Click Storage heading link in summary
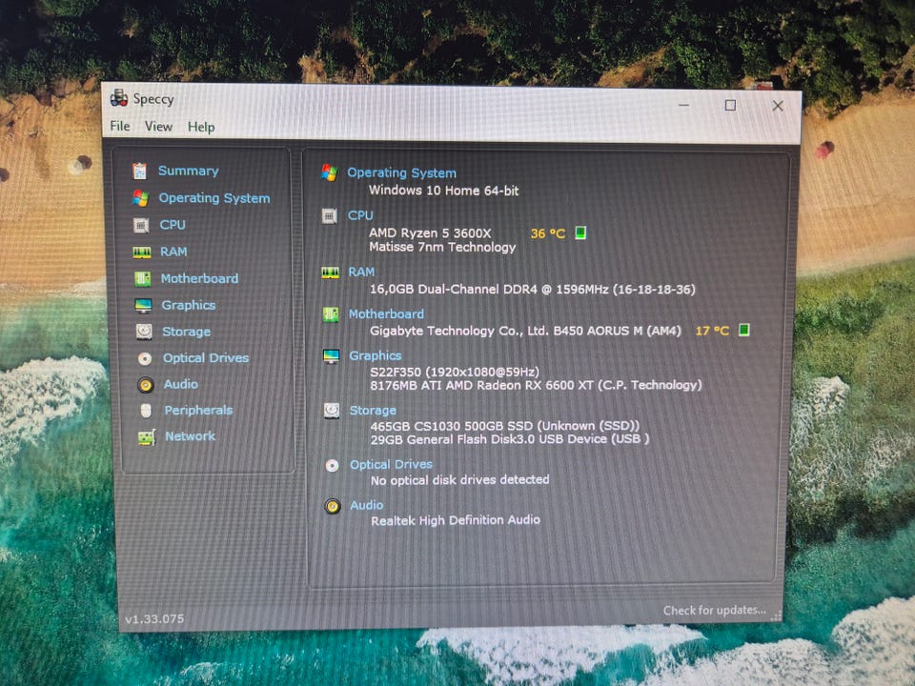 [x=373, y=411]
